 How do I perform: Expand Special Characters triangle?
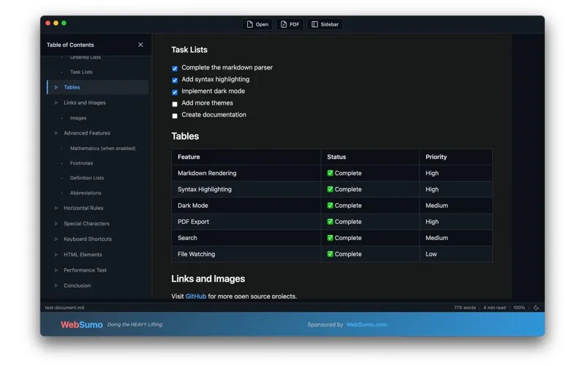(x=56, y=224)
